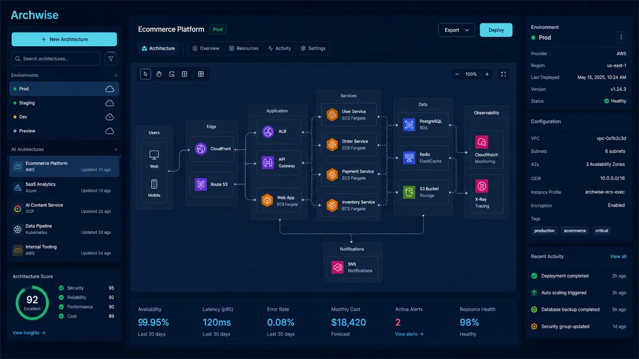Open the View alerts link
This screenshot has height=359, width=639.
point(409,334)
